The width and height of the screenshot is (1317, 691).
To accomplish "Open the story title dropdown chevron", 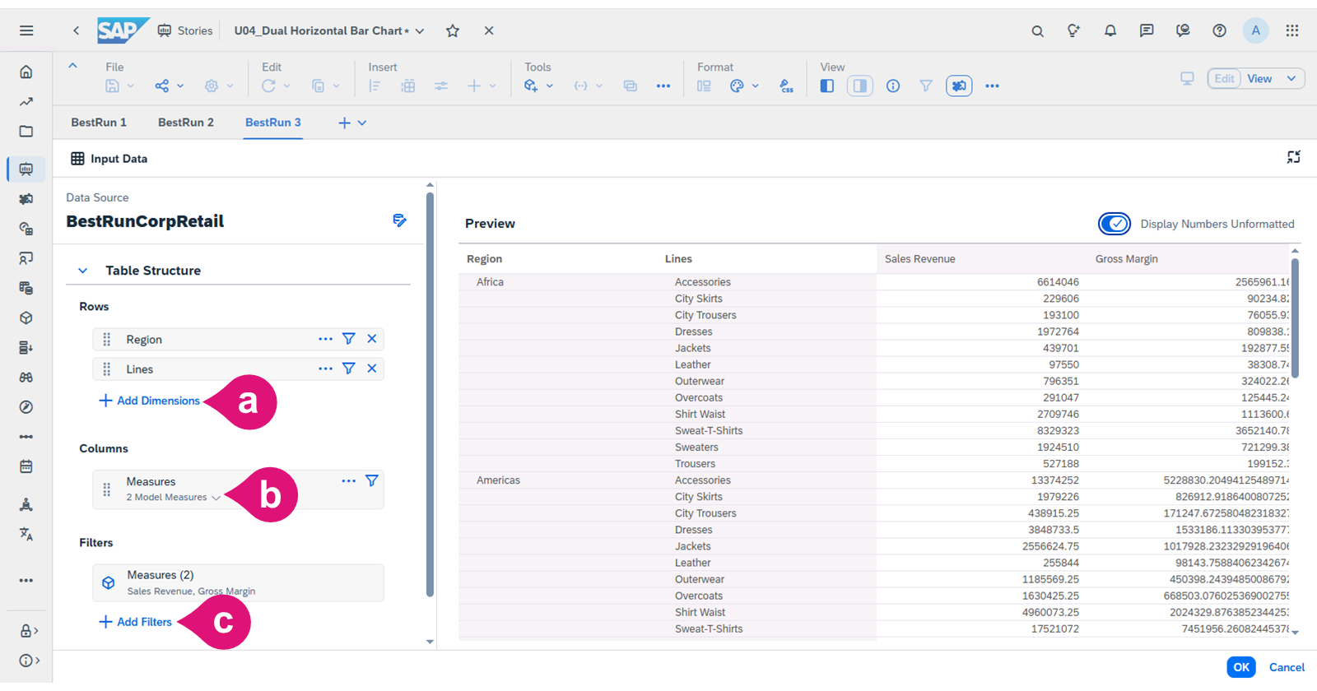I will click(x=420, y=31).
